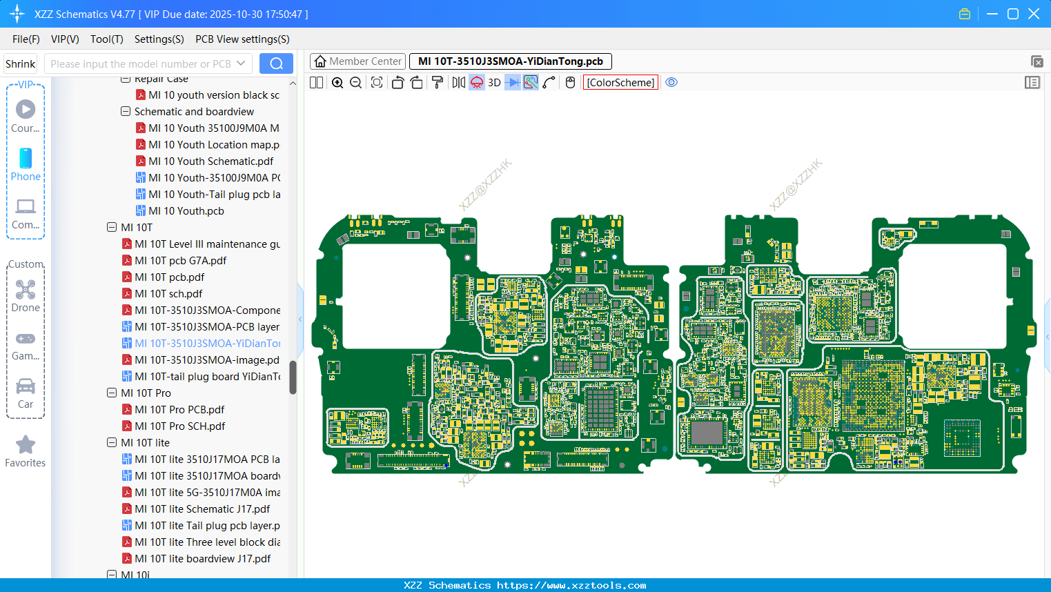
Task: Click the rotate left toolbar icon
Action: click(x=397, y=82)
